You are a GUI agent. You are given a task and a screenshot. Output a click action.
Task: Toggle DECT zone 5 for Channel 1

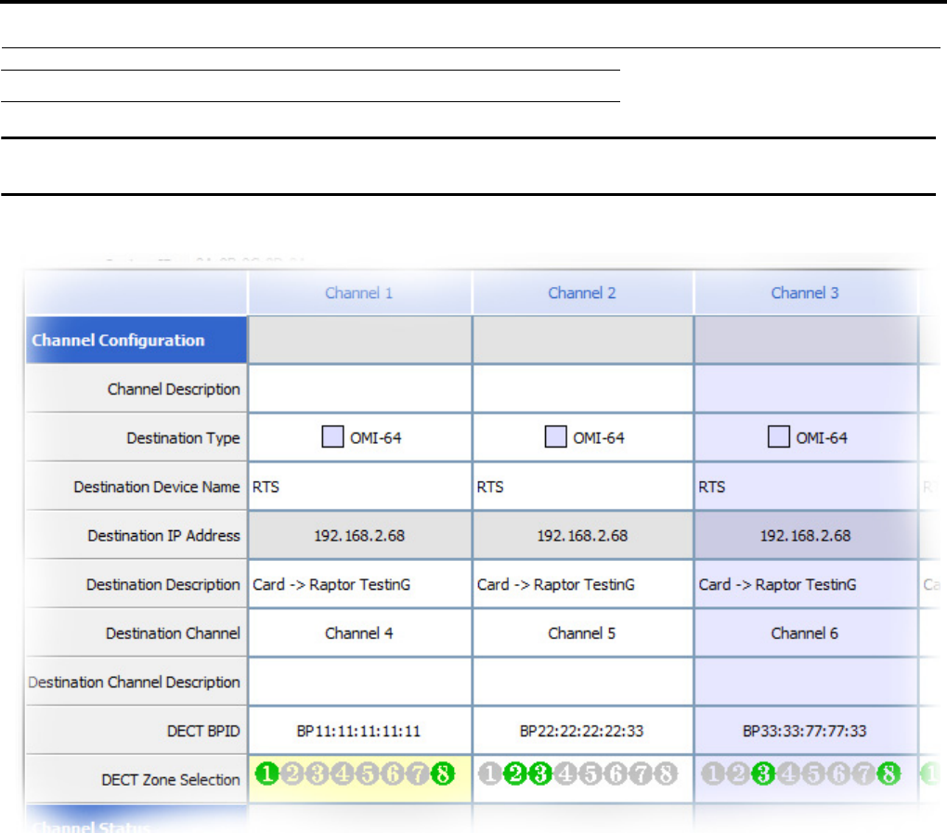tap(368, 774)
